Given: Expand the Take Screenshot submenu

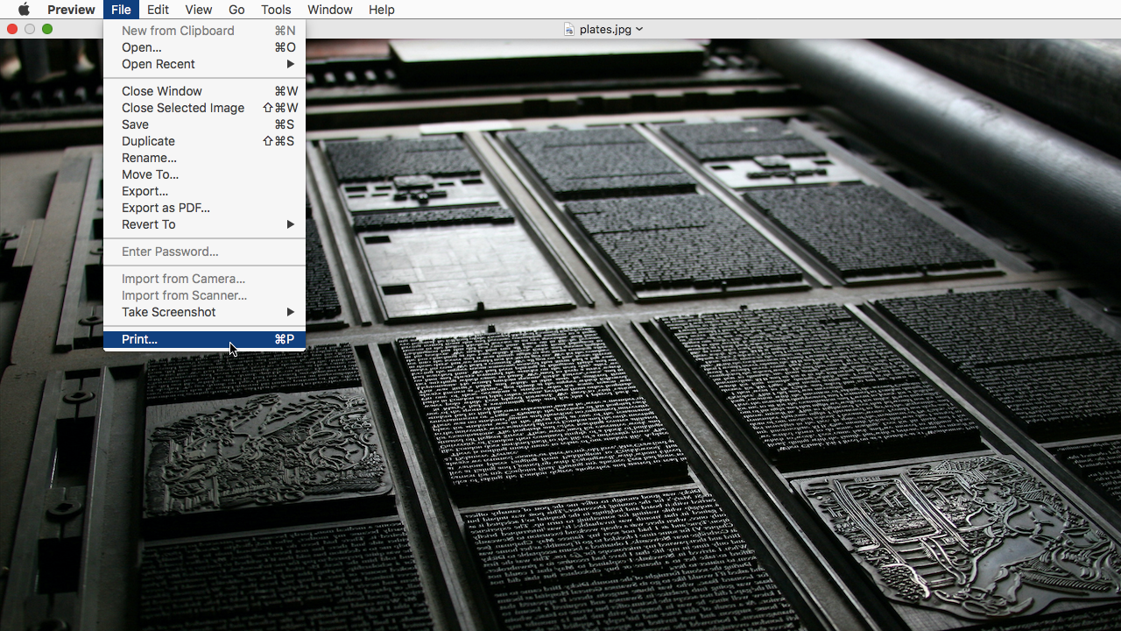Looking at the screenshot, I should point(204,312).
